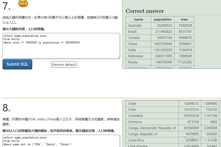Select the Chile name cell
Image resolution: width=221 pixels, height=147 pixels.
pyautogui.click(x=152, y=110)
